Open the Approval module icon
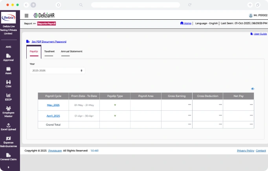Viewport: 268px width, 171px height. pos(8,56)
